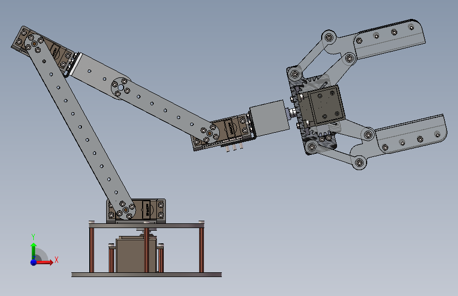This screenshot has width=458, height=296.
Task: Select the upper platform plate of the stand
Action: 147,225
